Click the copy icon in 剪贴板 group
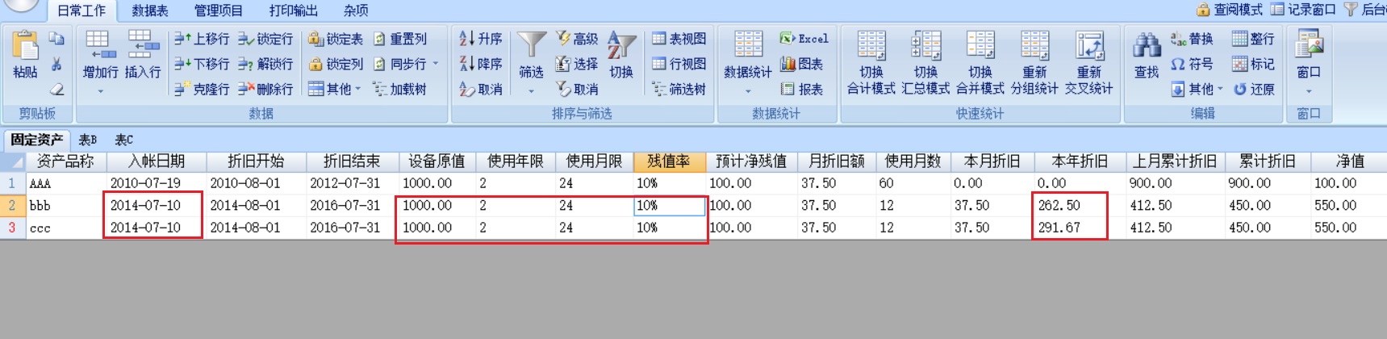Image resolution: width=1387 pixels, height=339 pixels. [x=56, y=39]
